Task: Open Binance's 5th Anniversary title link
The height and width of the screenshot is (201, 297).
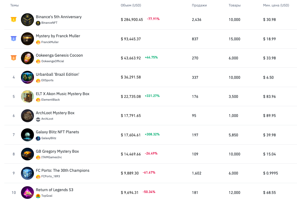Action: click(59, 17)
